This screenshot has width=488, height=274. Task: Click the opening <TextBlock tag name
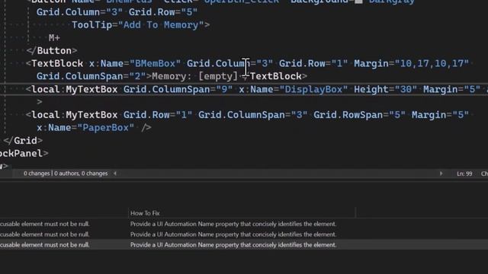tap(57, 63)
